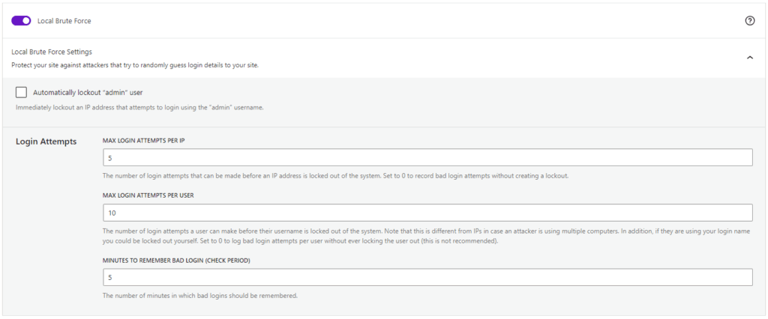
Task: Click the Local Brute Force Settings heading
Action: click(52, 52)
